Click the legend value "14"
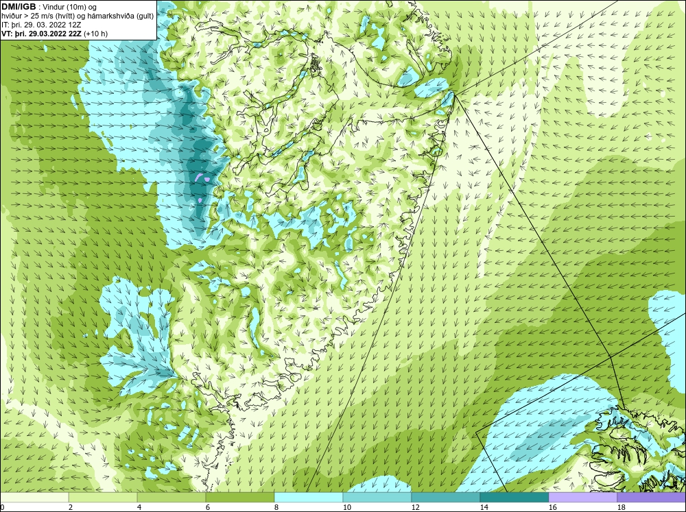 484,507
